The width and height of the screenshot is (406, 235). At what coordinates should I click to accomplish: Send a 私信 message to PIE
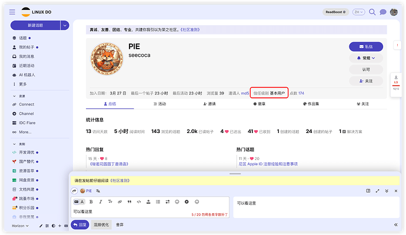[366, 47]
